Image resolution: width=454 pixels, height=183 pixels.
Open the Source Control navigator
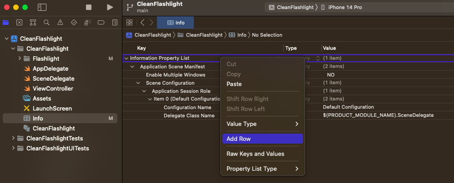(x=20, y=23)
